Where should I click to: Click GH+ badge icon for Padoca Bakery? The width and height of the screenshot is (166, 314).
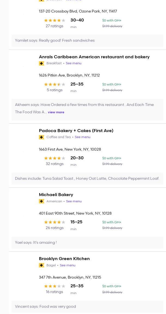(x=42, y=137)
